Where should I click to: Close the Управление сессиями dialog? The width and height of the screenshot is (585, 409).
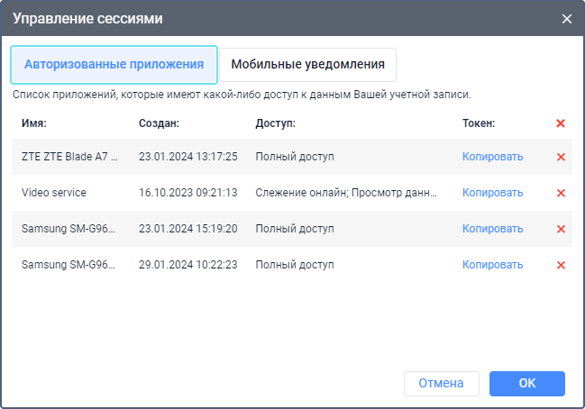[x=567, y=18]
